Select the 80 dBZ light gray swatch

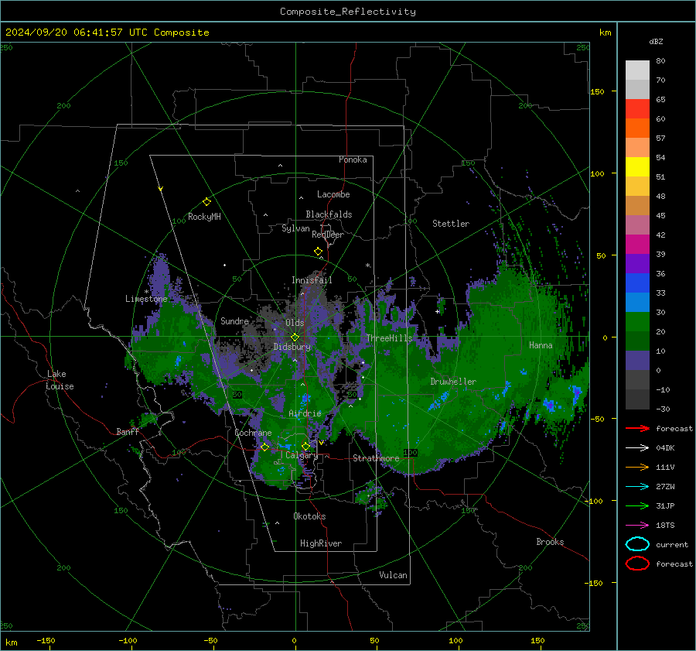click(637, 70)
